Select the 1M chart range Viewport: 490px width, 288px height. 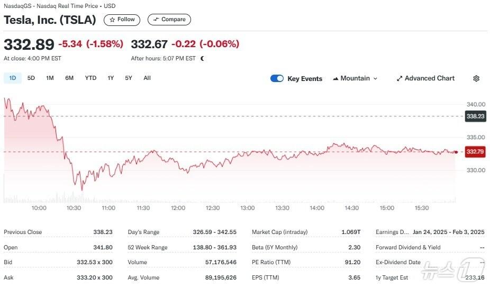point(50,78)
